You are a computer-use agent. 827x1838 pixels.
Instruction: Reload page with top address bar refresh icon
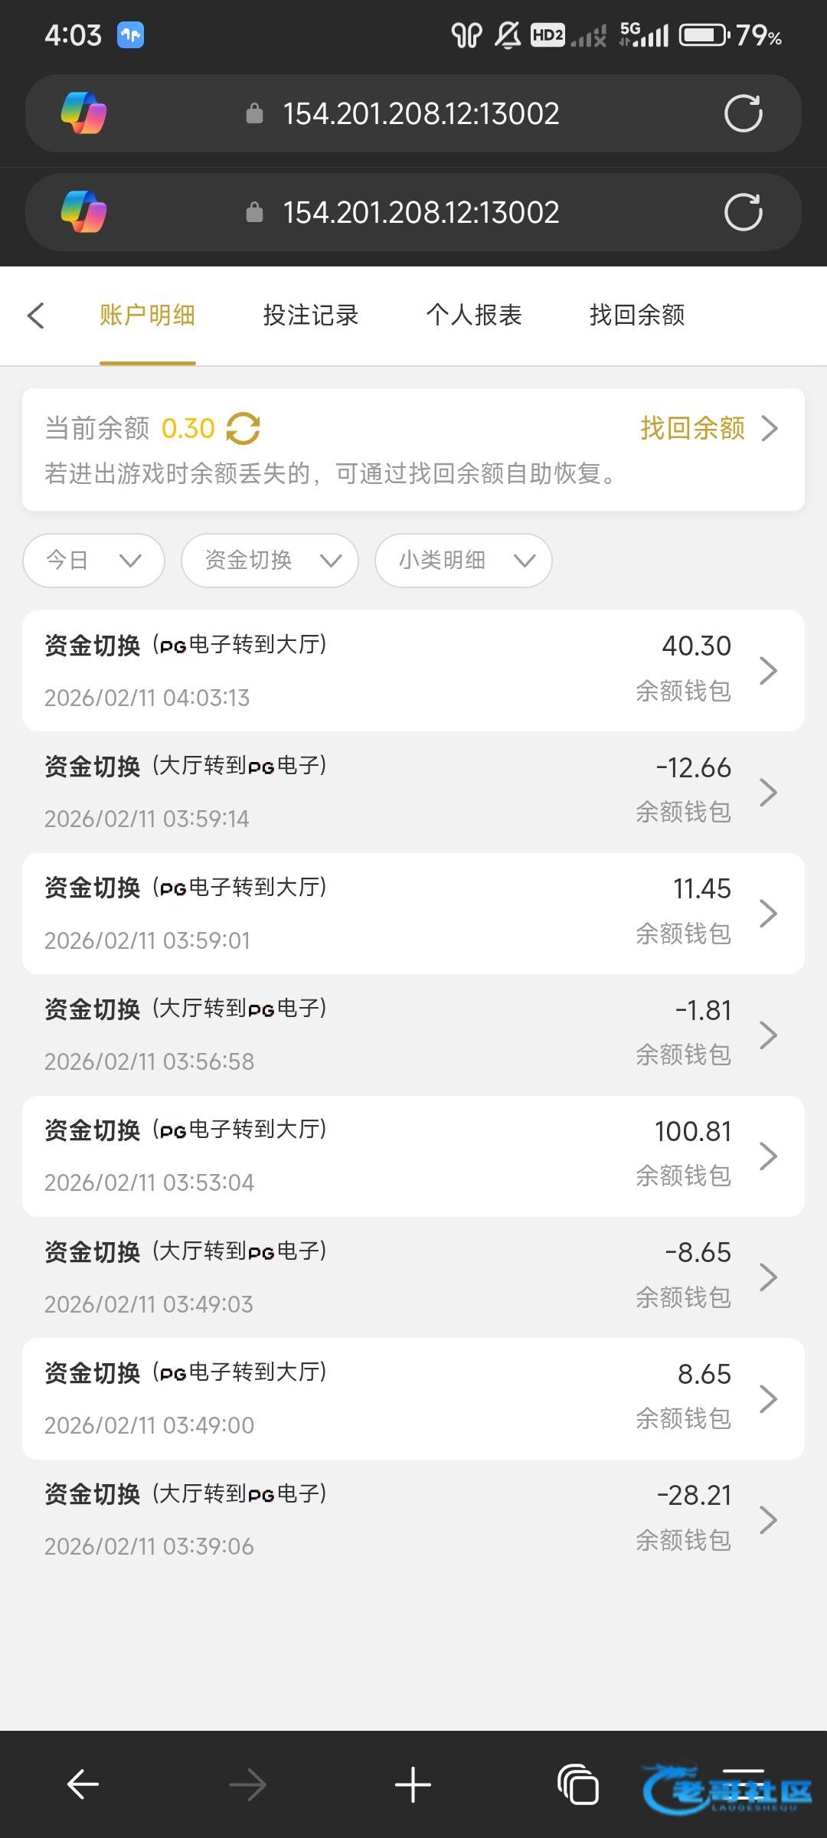(743, 114)
